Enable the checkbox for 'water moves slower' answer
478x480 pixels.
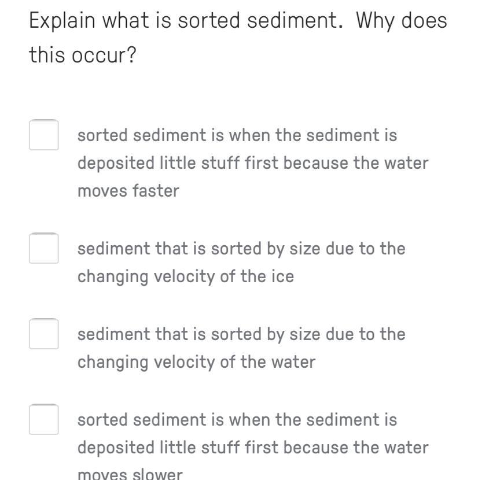click(x=44, y=419)
